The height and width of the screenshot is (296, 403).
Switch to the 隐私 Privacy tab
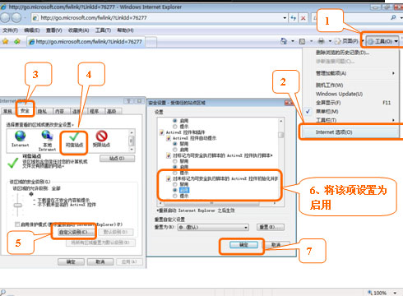pyautogui.click(x=42, y=111)
